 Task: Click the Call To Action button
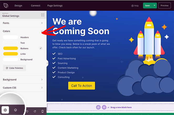(x=81, y=86)
